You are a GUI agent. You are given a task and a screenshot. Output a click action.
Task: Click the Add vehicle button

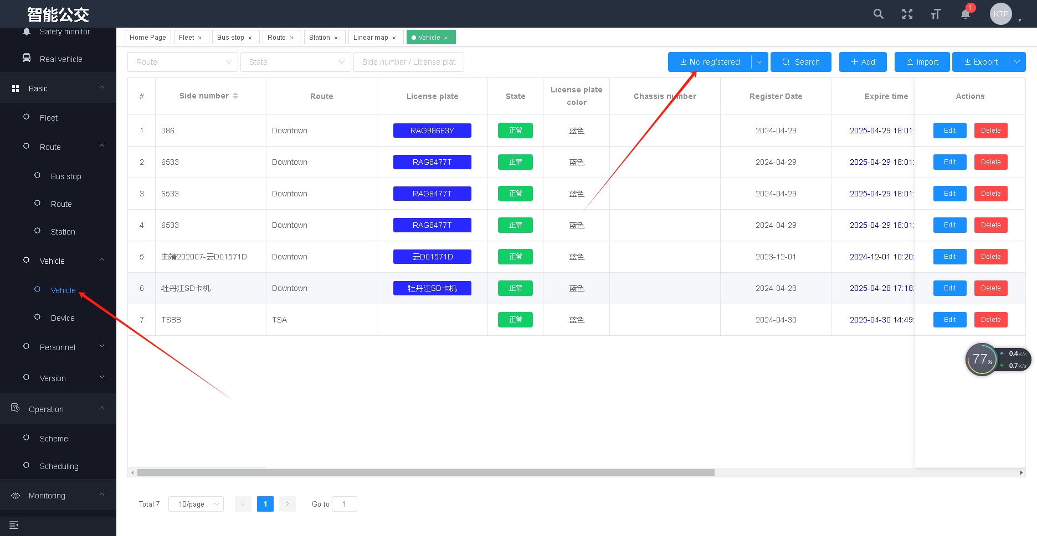coord(863,62)
